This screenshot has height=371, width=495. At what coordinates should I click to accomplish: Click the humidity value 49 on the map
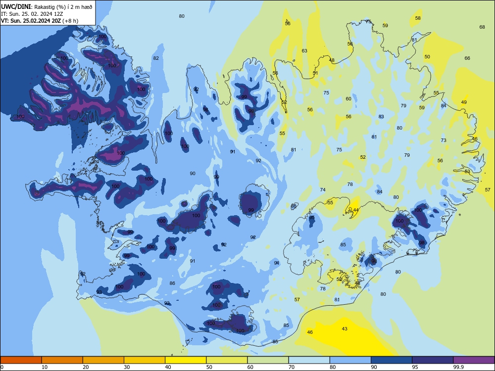click(464, 102)
